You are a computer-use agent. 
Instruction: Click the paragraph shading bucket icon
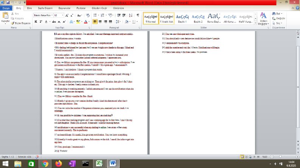(x=126, y=22)
